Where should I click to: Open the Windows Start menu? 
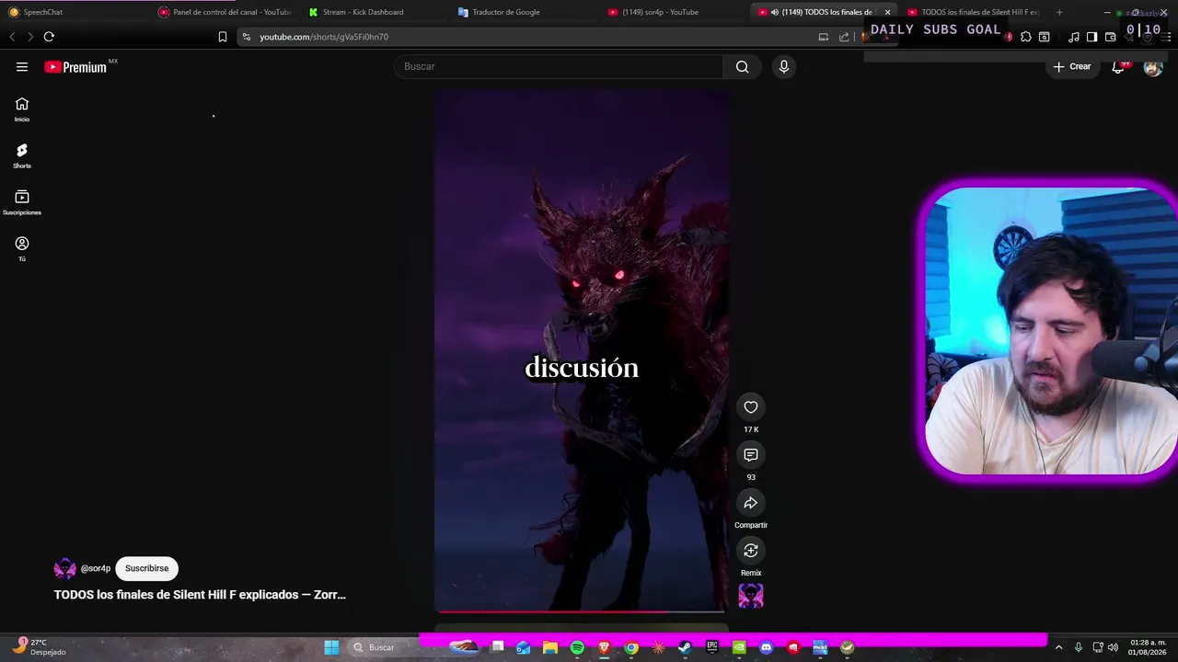(x=331, y=647)
